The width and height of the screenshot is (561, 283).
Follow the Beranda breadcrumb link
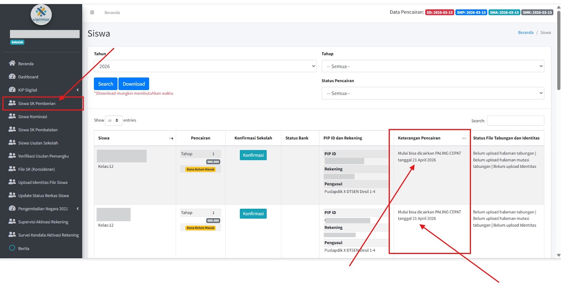526,33
